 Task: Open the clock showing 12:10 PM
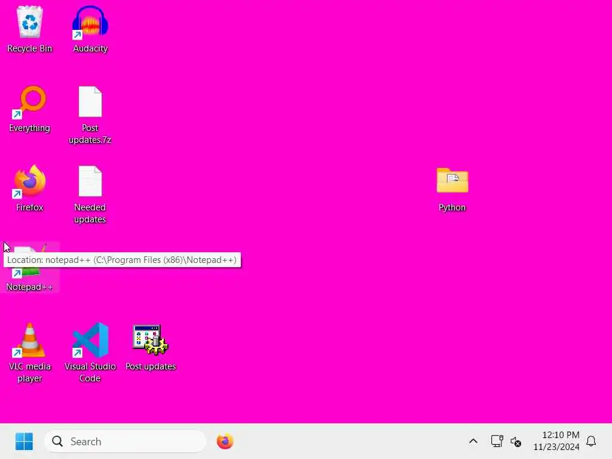556,441
